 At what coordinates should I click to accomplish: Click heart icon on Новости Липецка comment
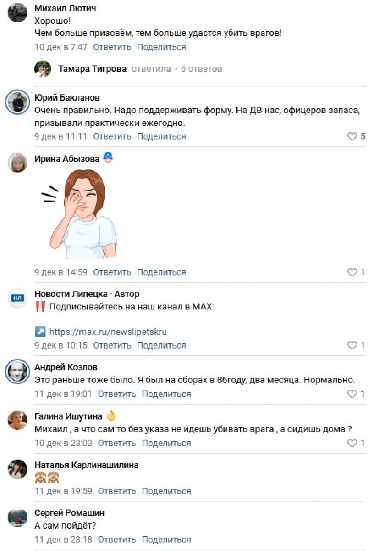click(x=352, y=345)
